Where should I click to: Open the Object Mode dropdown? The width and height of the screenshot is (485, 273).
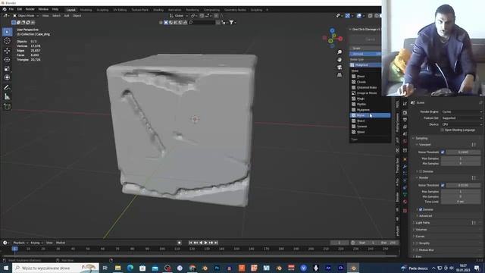(x=26, y=16)
